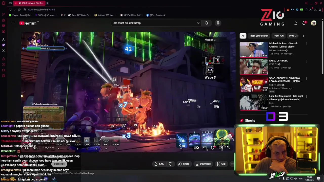Dislike the video

pos(170,164)
